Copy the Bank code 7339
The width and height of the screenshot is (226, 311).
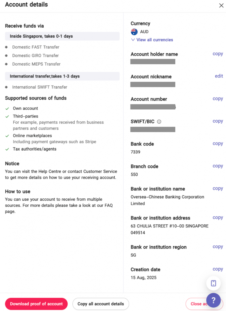click(218, 144)
